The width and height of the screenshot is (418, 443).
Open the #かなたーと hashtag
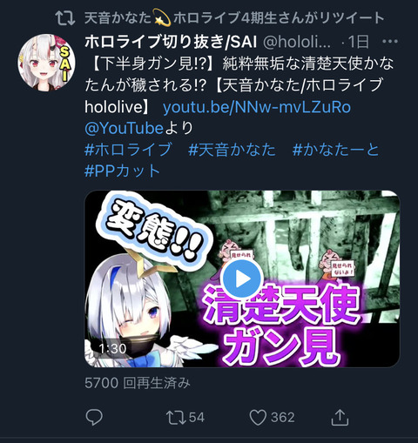click(x=336, y=150)
